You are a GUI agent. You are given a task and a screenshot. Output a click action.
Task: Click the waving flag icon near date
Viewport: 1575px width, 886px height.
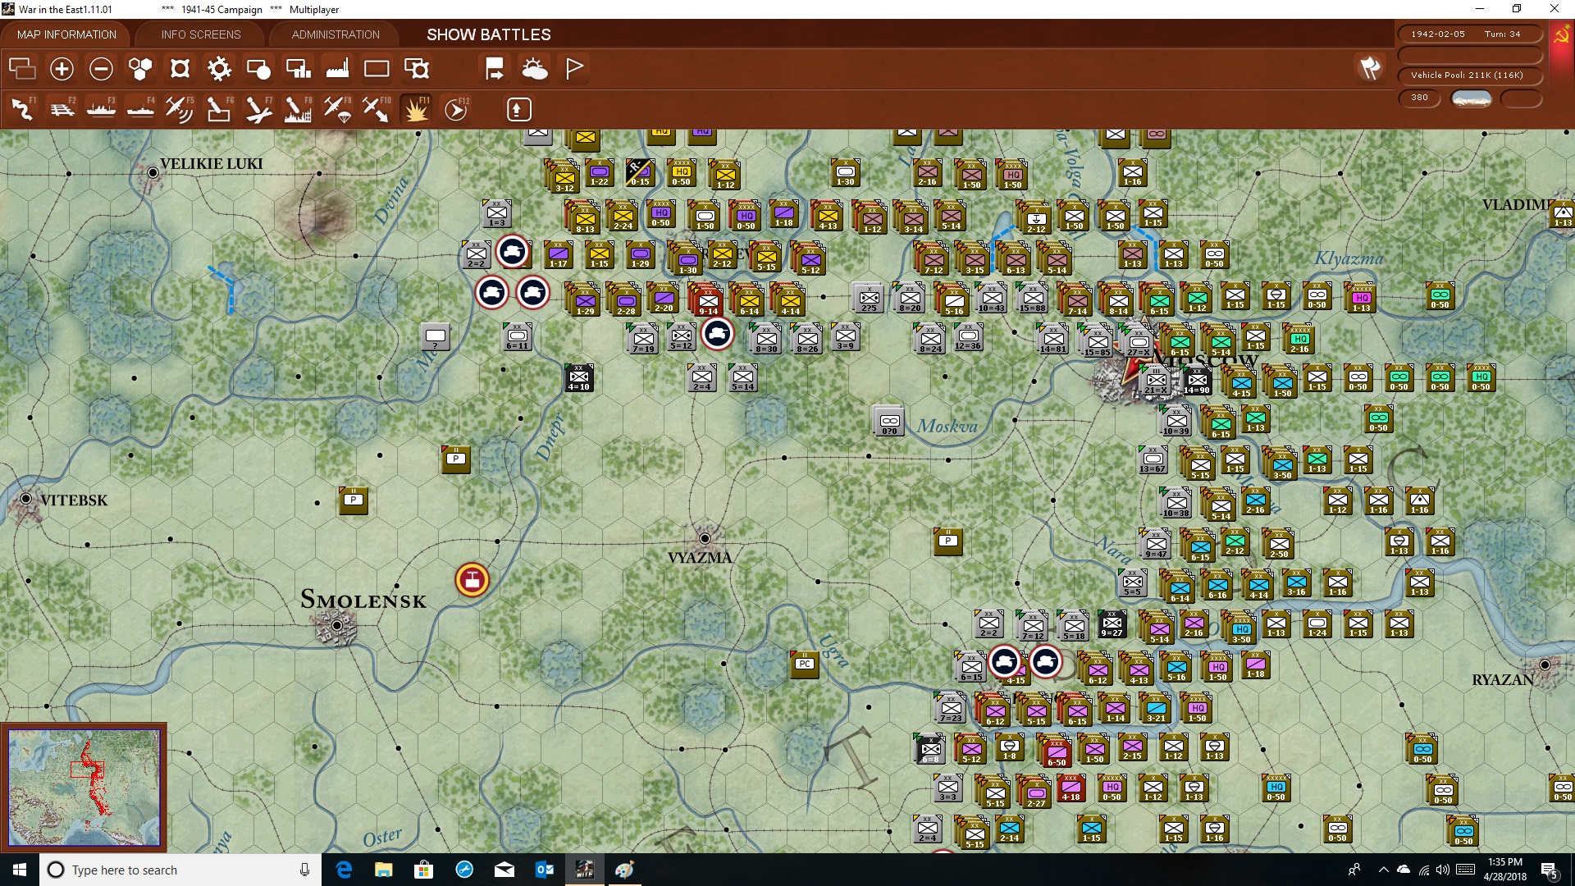(x=1370, y=68)
